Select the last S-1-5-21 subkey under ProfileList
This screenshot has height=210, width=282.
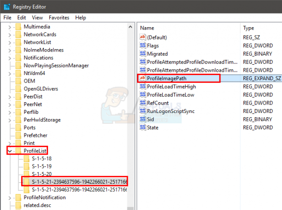[79, 189]
